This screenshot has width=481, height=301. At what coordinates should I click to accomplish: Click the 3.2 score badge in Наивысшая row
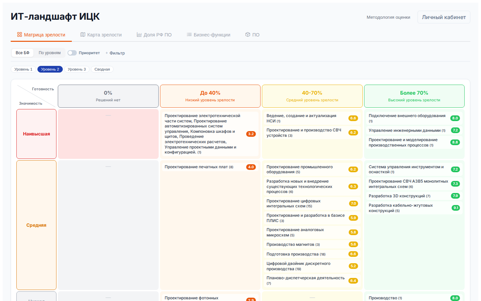(x=251, y=134)
